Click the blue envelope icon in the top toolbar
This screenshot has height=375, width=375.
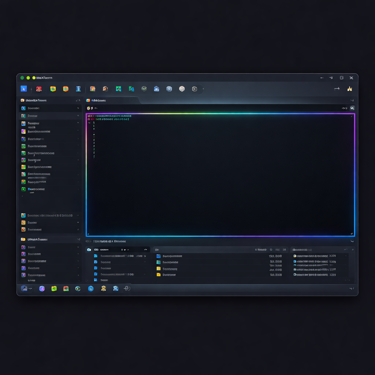tap(156, 89)
